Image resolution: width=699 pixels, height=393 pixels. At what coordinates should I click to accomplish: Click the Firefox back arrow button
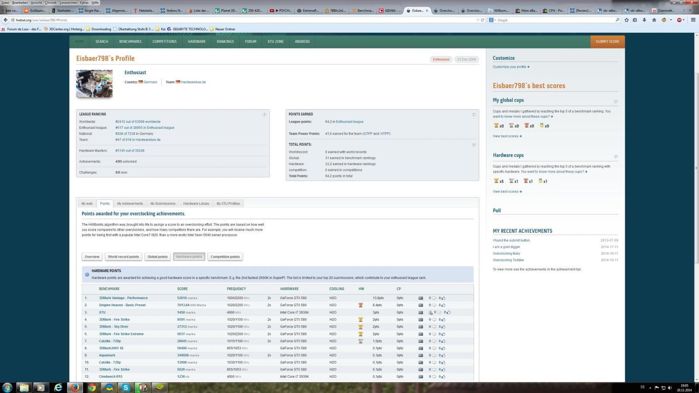coord(5,20)
